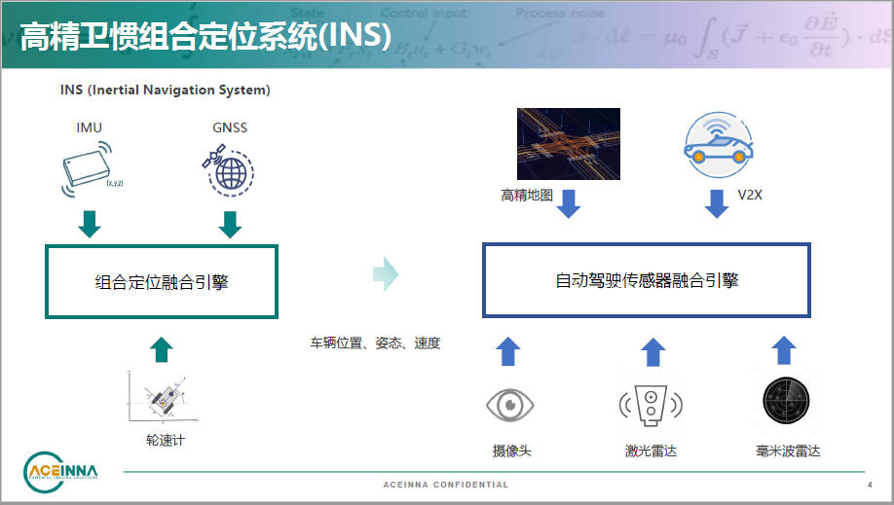894x505 pixels.
Task: Select text 'INS (Inertial Navigation System)'
Action: (166, 90)
